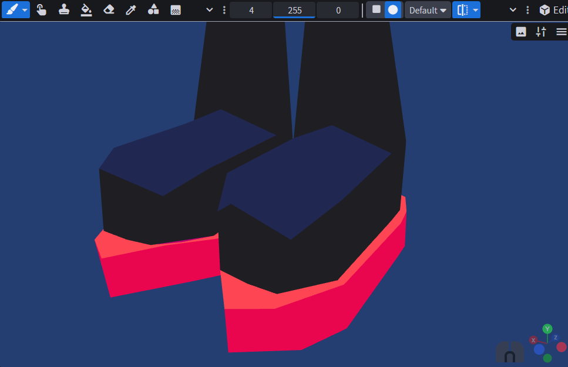Switch to the Edit mode tab
Image resolution: width=568 pixels, height=367 pixels.
pyautogui.click(x=553, y=10)
